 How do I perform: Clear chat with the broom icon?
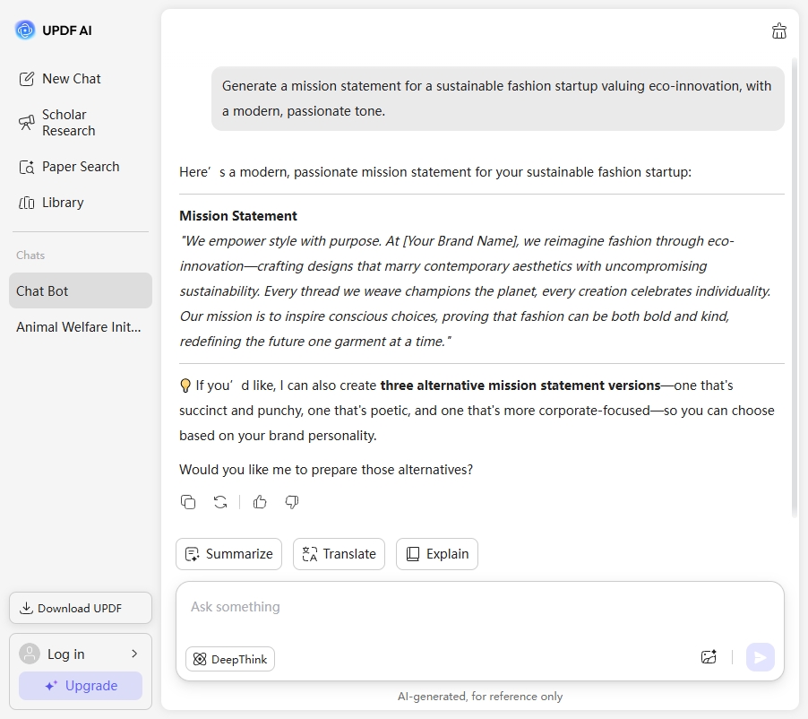click(x=779, y=31)
